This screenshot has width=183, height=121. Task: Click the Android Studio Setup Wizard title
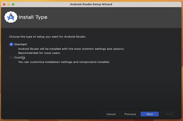[91, 4]
